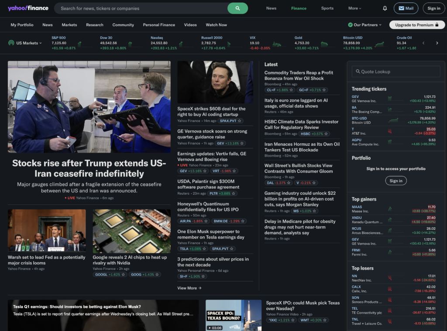The height and width of the screenshot is (331, 447).
Task: Open Mail via the envelope button
Action: click(x=406, y=8)
